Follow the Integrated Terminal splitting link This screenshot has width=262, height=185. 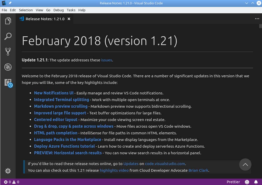62,100
